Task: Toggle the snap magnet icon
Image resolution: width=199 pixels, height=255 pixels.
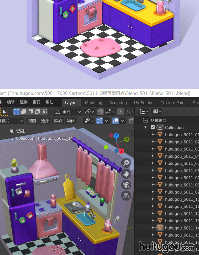Action: pyautogui.click(x=100, y=112)
